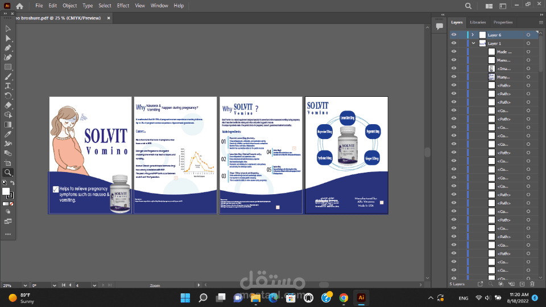This screenshot has width=546, height=307.
Task: Click the Stroke color swatch
Action: pyautogui.click(x=10, y=195)
